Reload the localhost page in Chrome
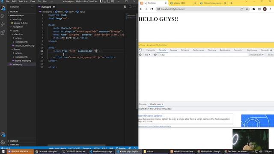Viewport: 274px width, 154px height. pyautogui.click(x=152, y=9)
